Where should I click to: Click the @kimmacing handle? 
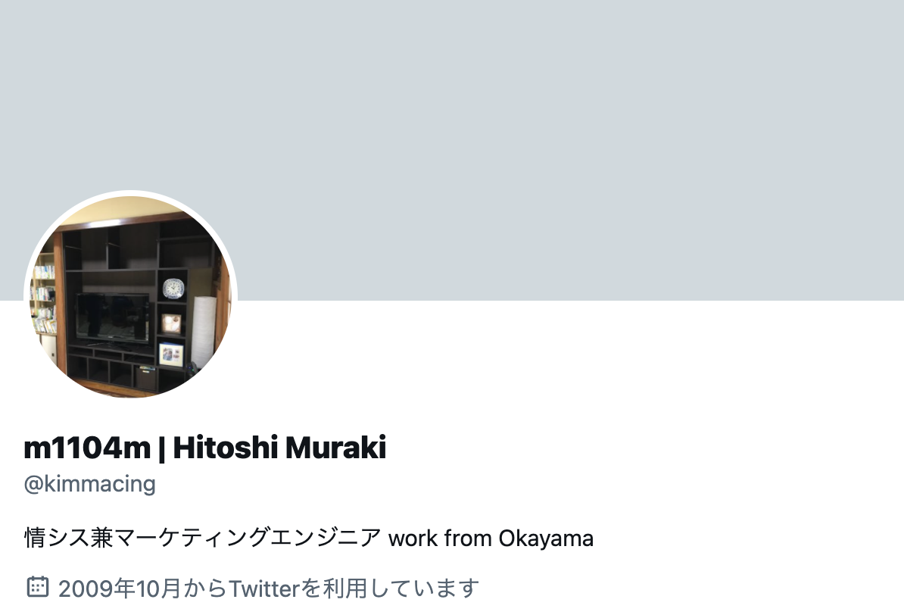point(90,483)
